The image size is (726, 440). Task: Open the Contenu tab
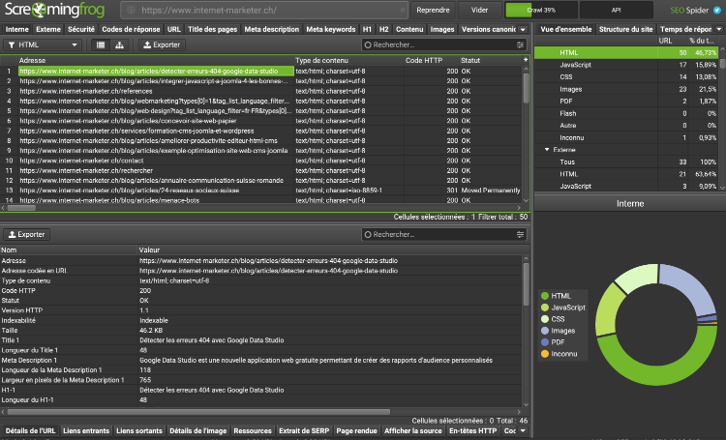[x=409, y=29]
